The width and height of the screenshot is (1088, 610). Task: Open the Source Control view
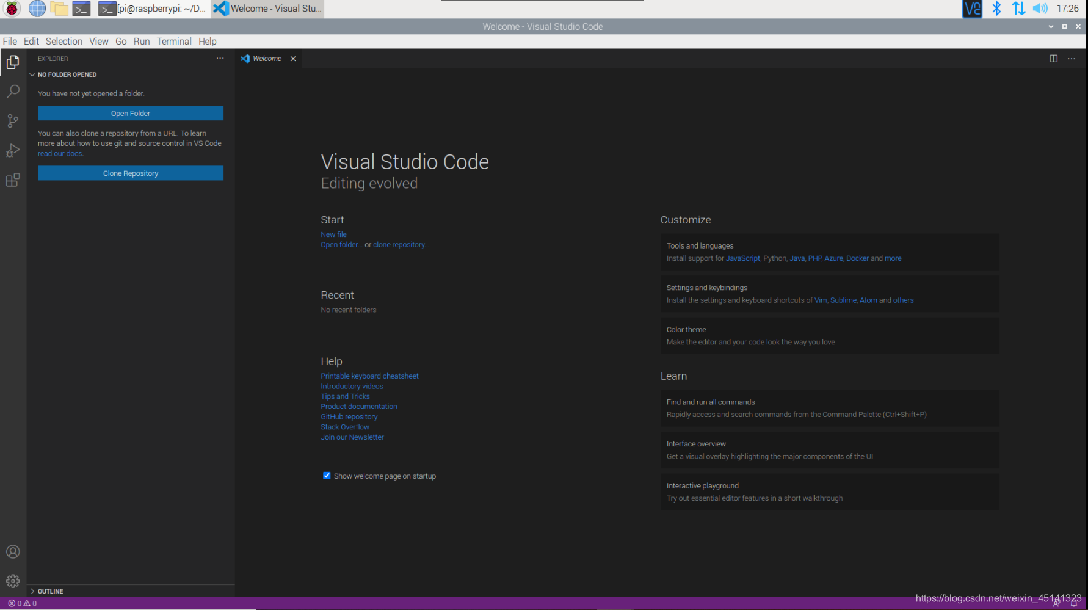13,121
